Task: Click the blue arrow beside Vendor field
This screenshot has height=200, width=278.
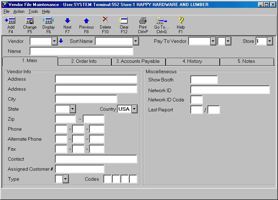Action: pos(61,41)
